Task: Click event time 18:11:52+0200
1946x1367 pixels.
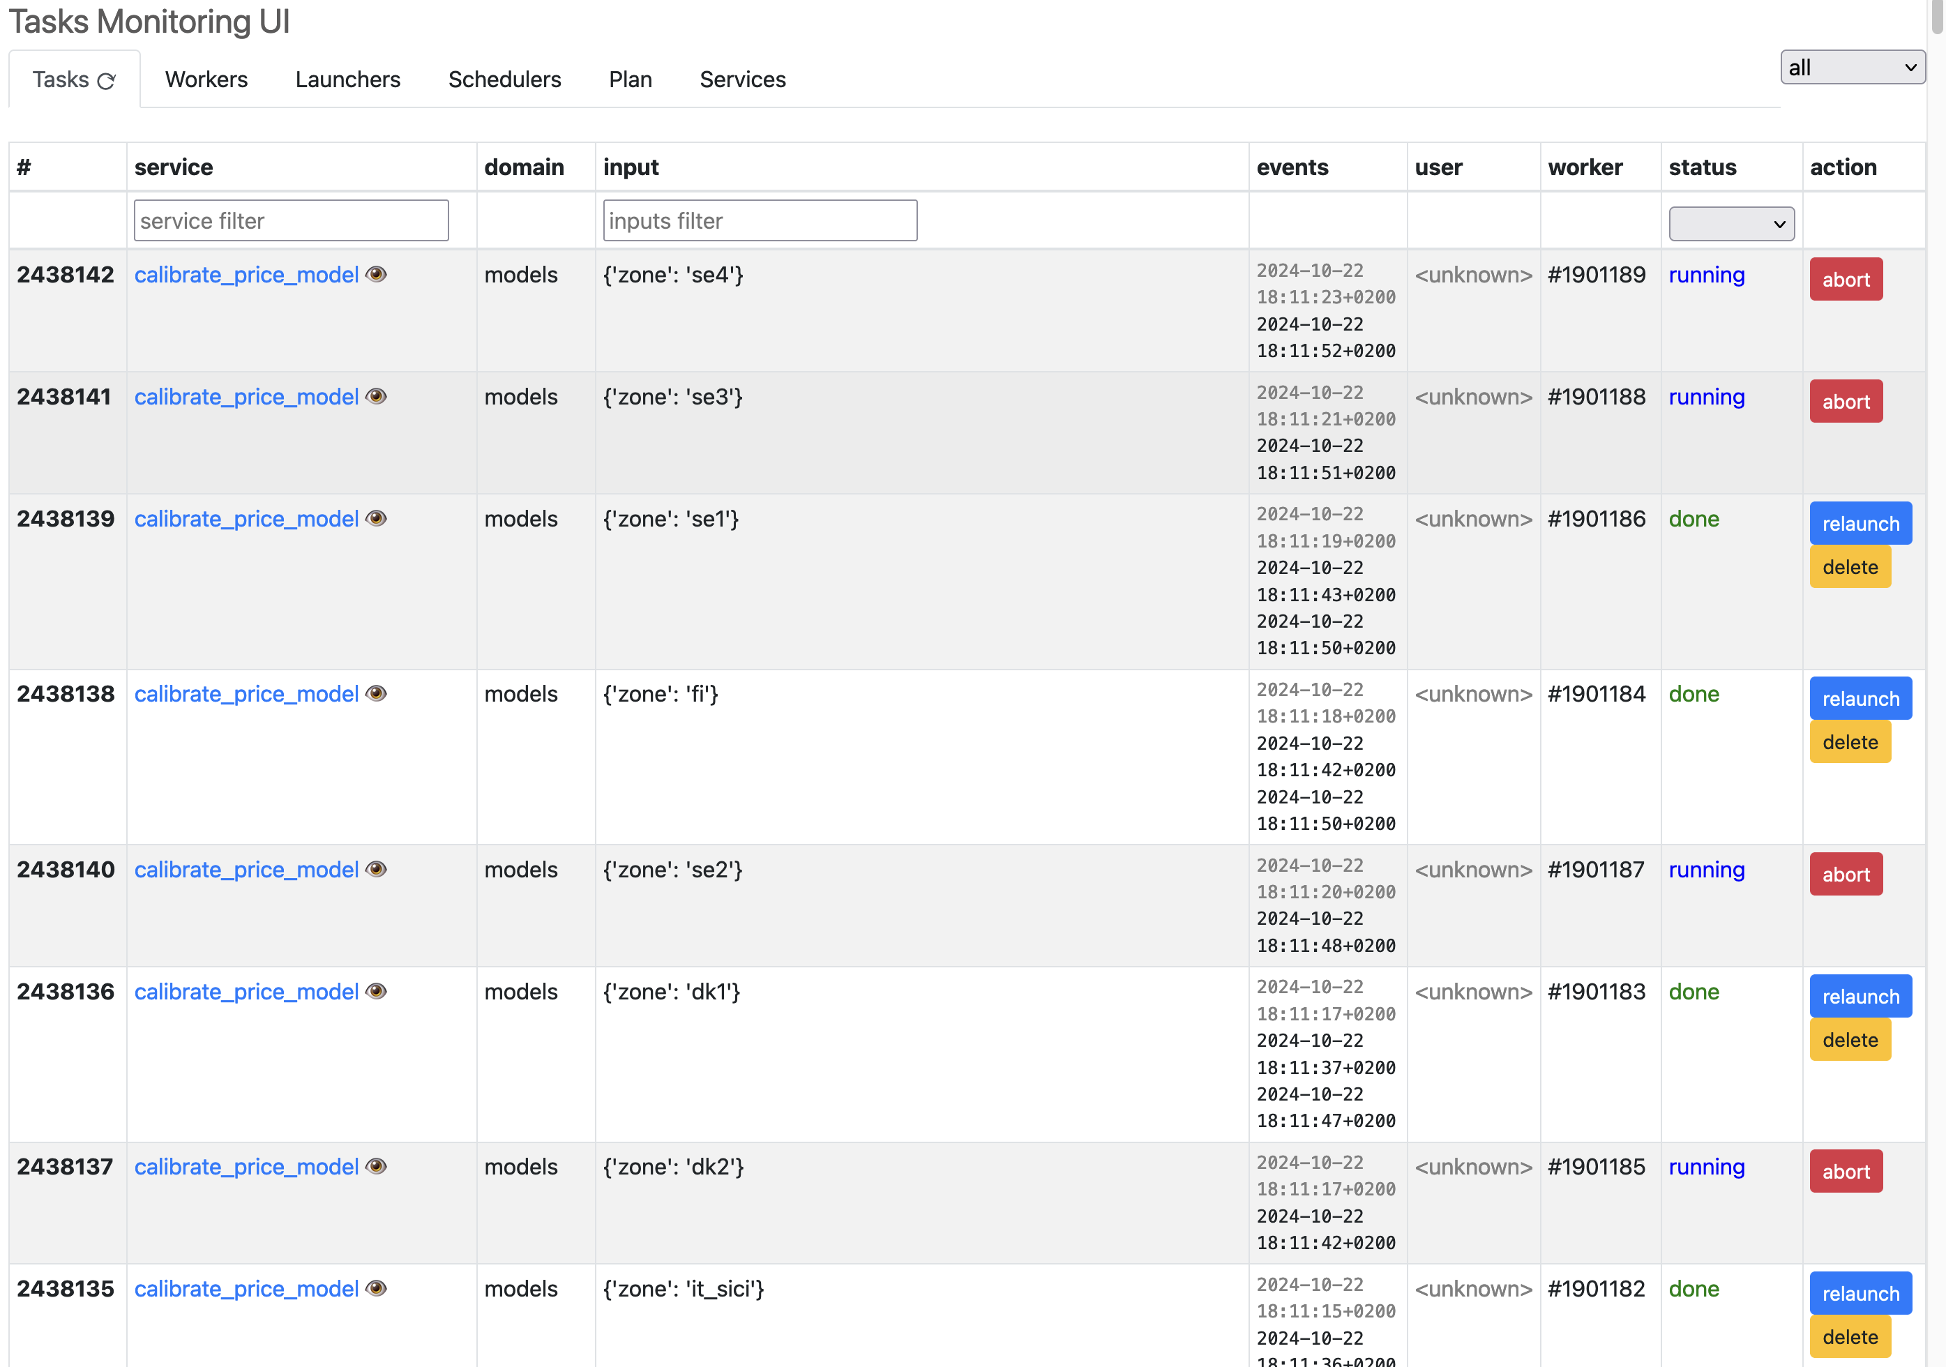Action: pos(1326,351)
